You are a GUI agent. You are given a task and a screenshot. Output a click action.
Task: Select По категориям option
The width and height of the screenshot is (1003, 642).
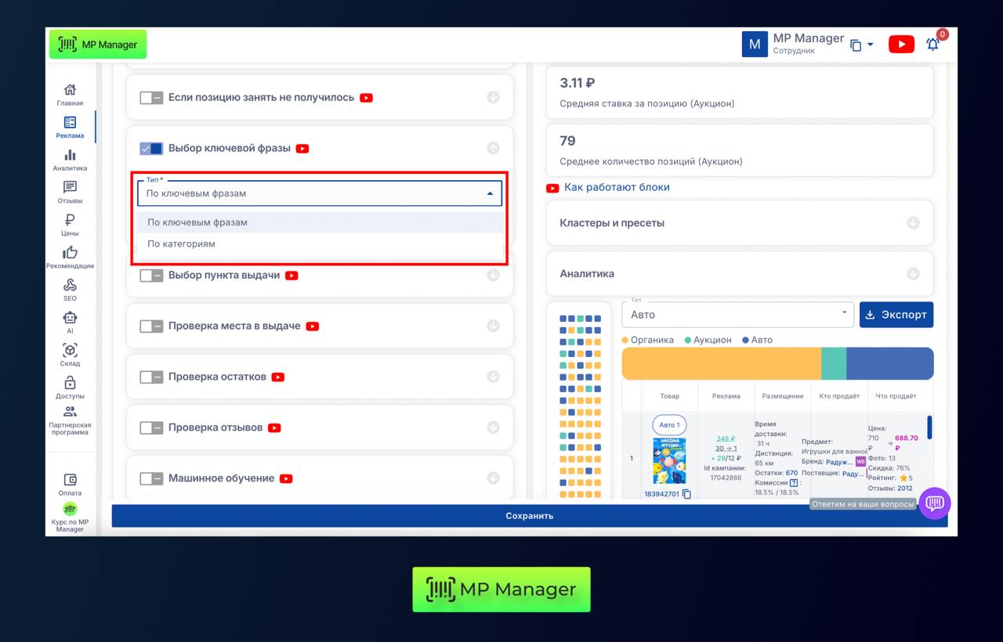pos(181,243)
